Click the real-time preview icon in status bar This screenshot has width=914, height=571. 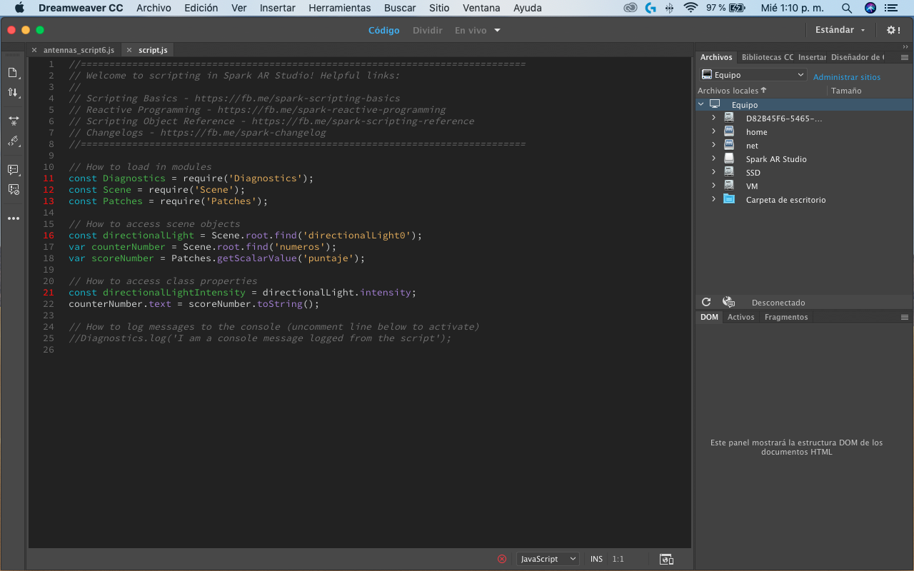tap(666, 559)
